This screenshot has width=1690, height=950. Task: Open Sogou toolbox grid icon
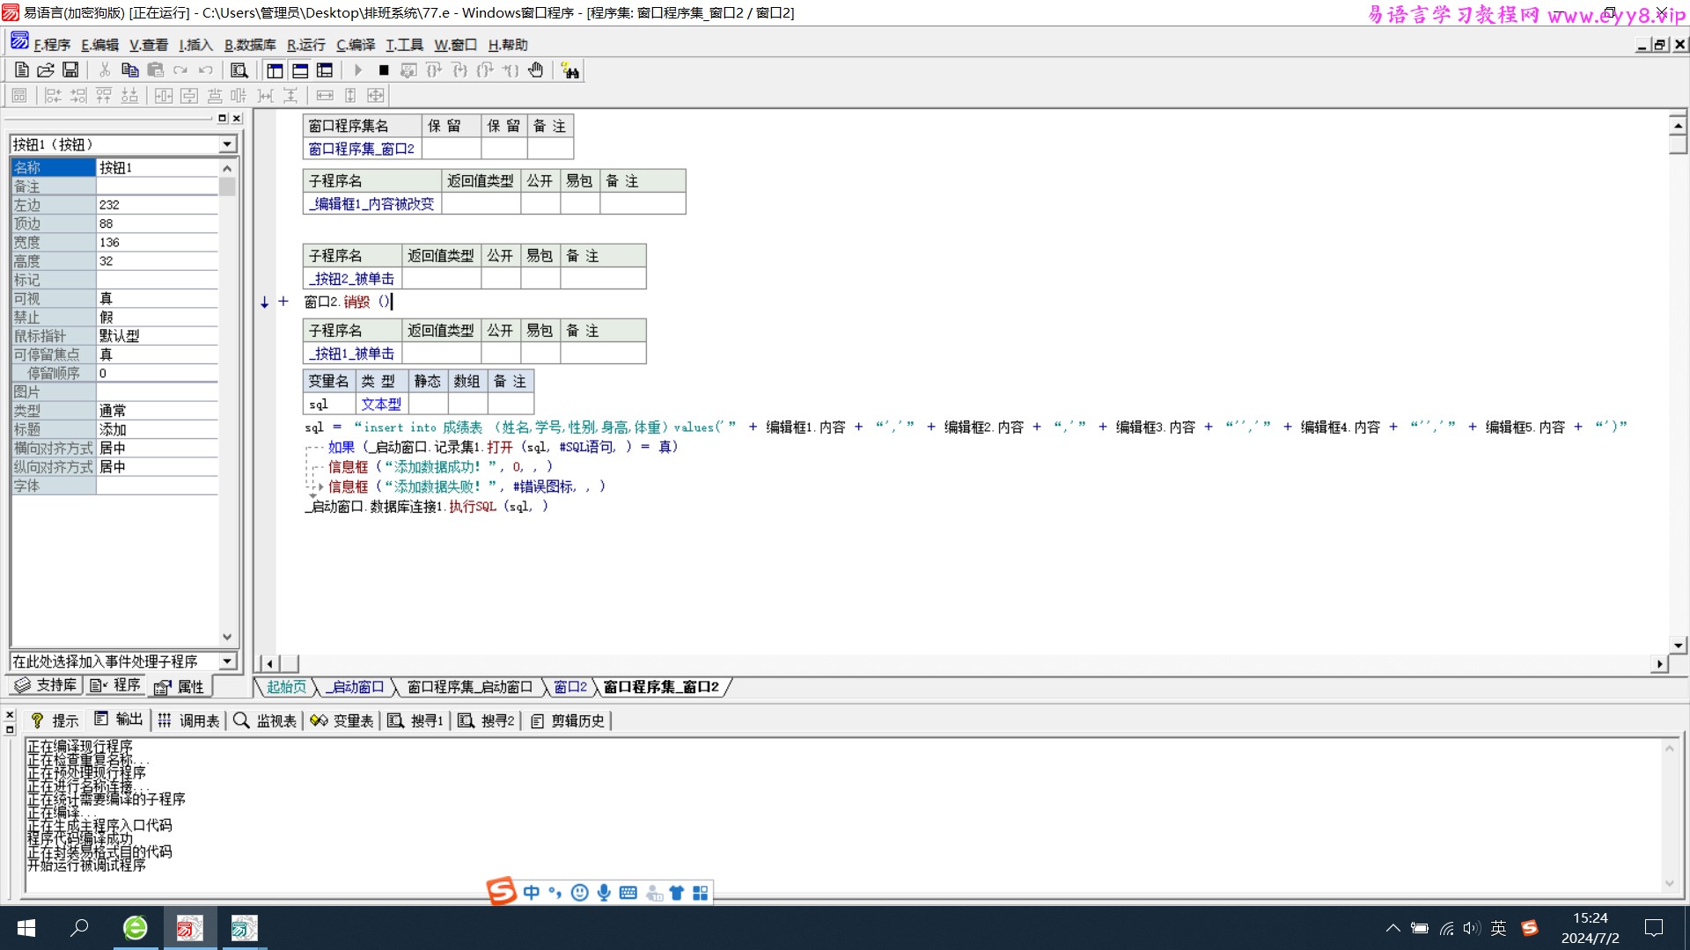(x=701, y=893)
